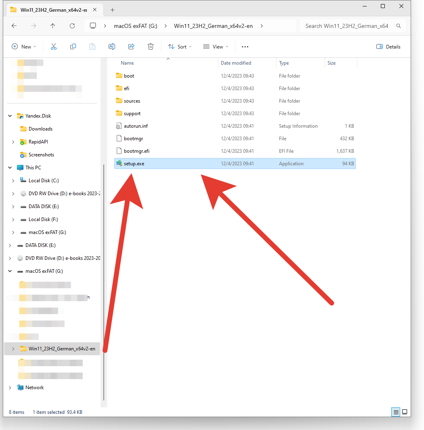This screenshot has width=424, height=430.
Task: Click the EFI File type cell
Action: pos(286,151)
